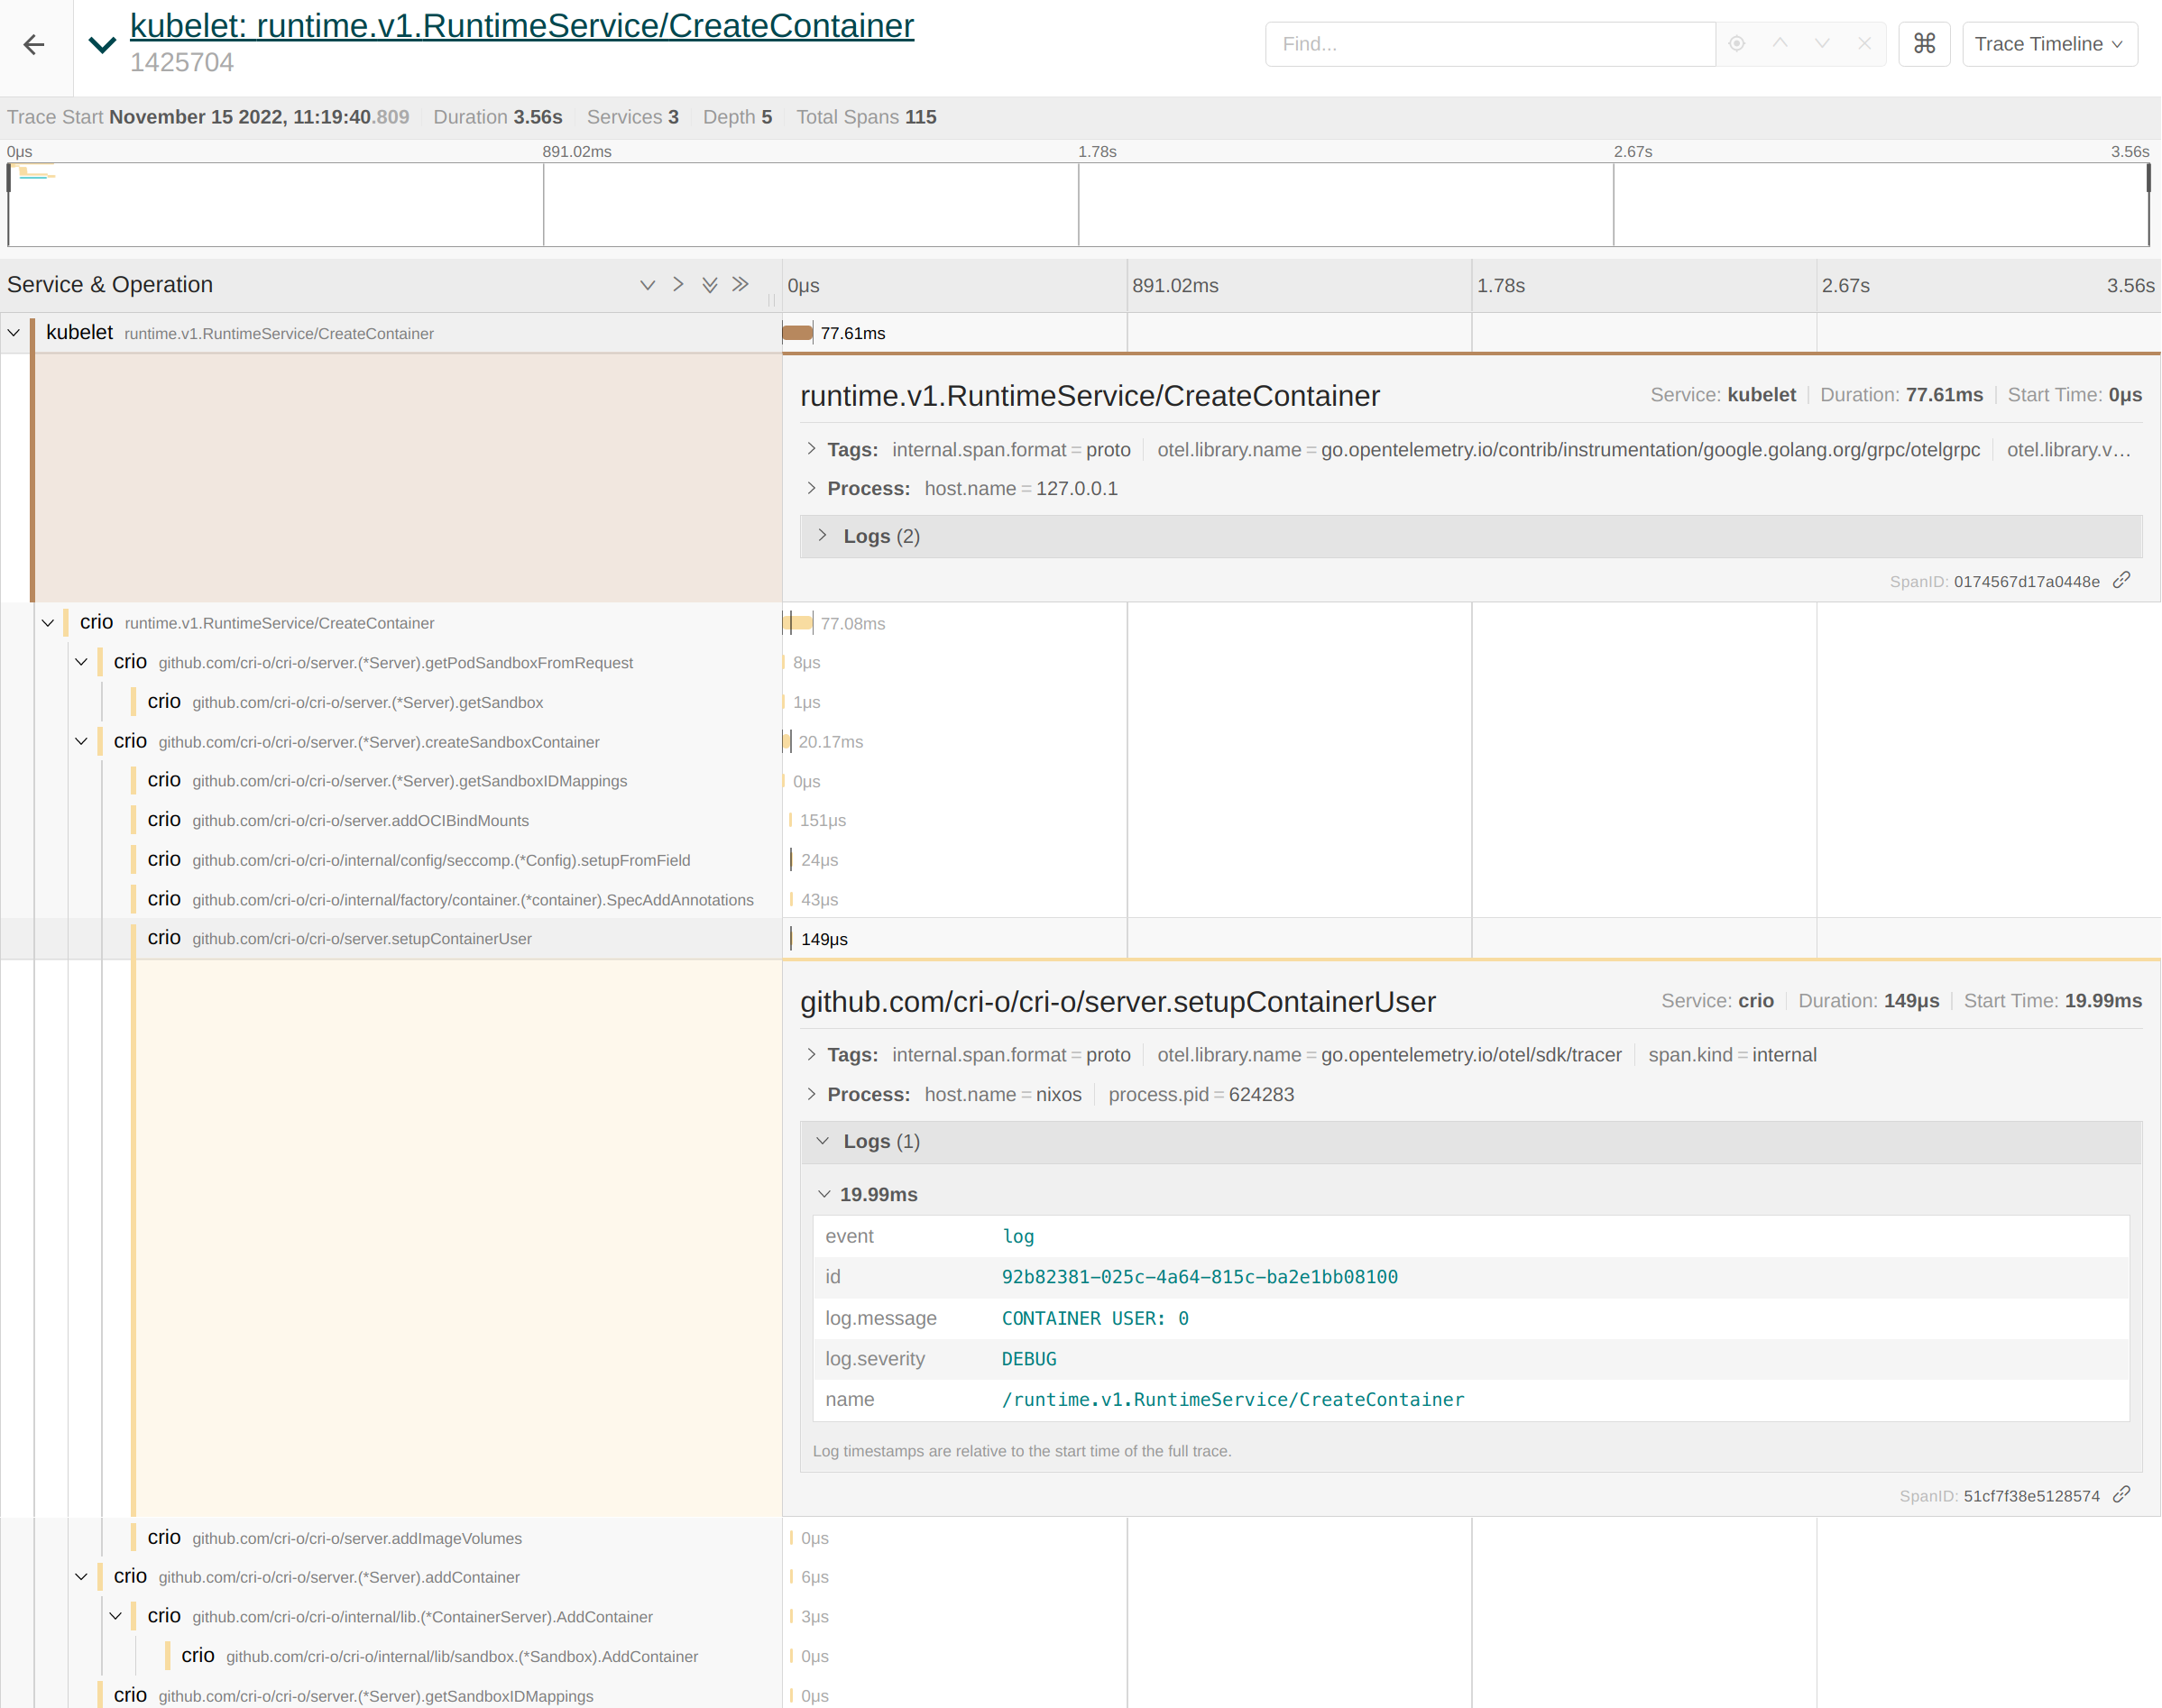Collapse the trace header chevron
Viewport: 2162px width, 1708px height.
coord(102,44)
